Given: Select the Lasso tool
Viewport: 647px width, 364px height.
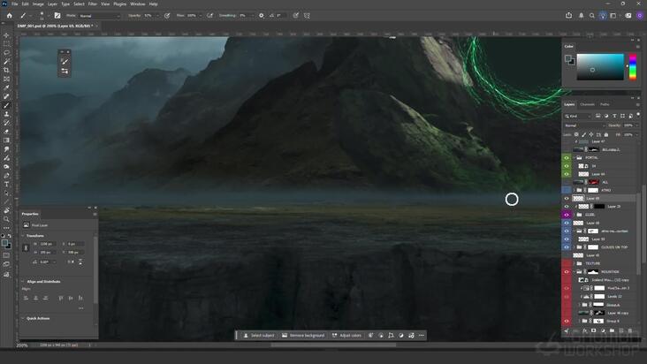Looking at the screenshot, I should [x=6, y=52].
